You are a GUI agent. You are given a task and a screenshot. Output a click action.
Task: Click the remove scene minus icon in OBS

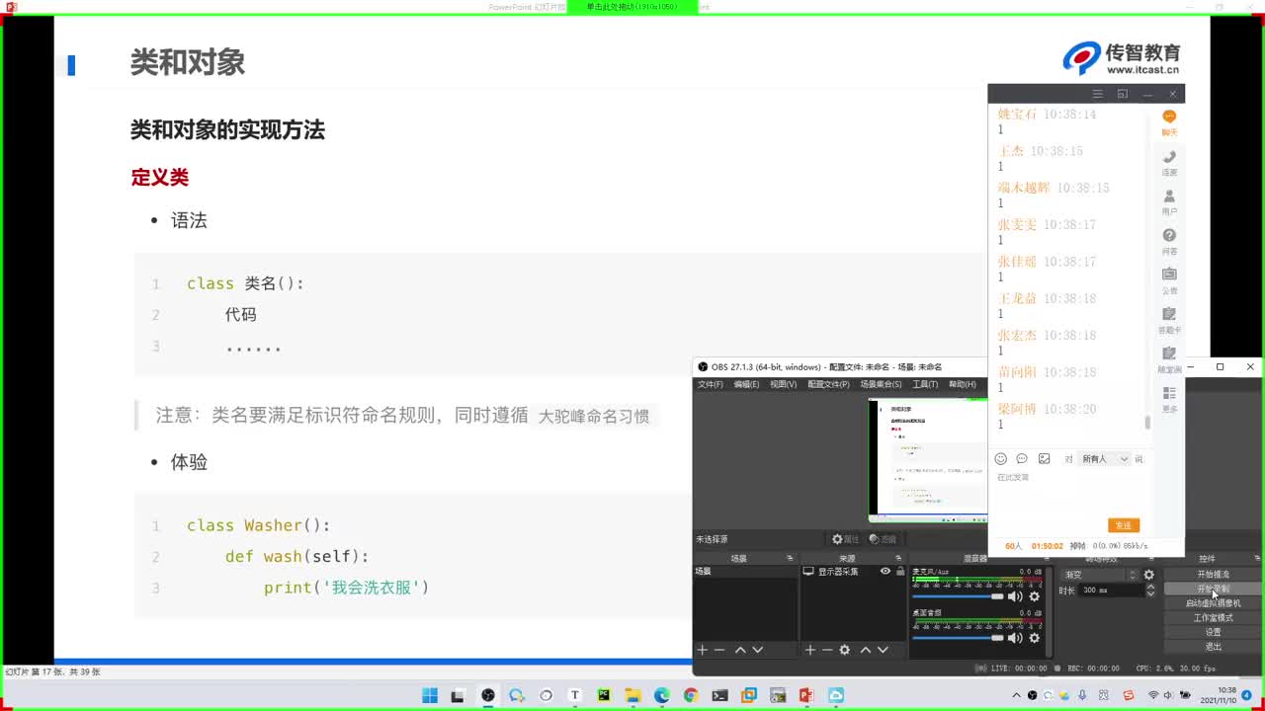point(719,650)
